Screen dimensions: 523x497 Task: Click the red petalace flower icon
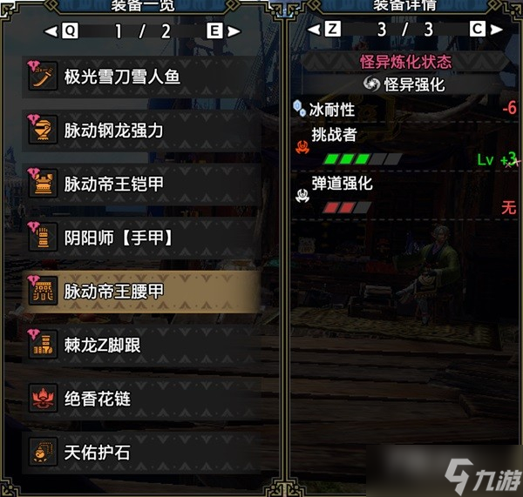point(43,399)
